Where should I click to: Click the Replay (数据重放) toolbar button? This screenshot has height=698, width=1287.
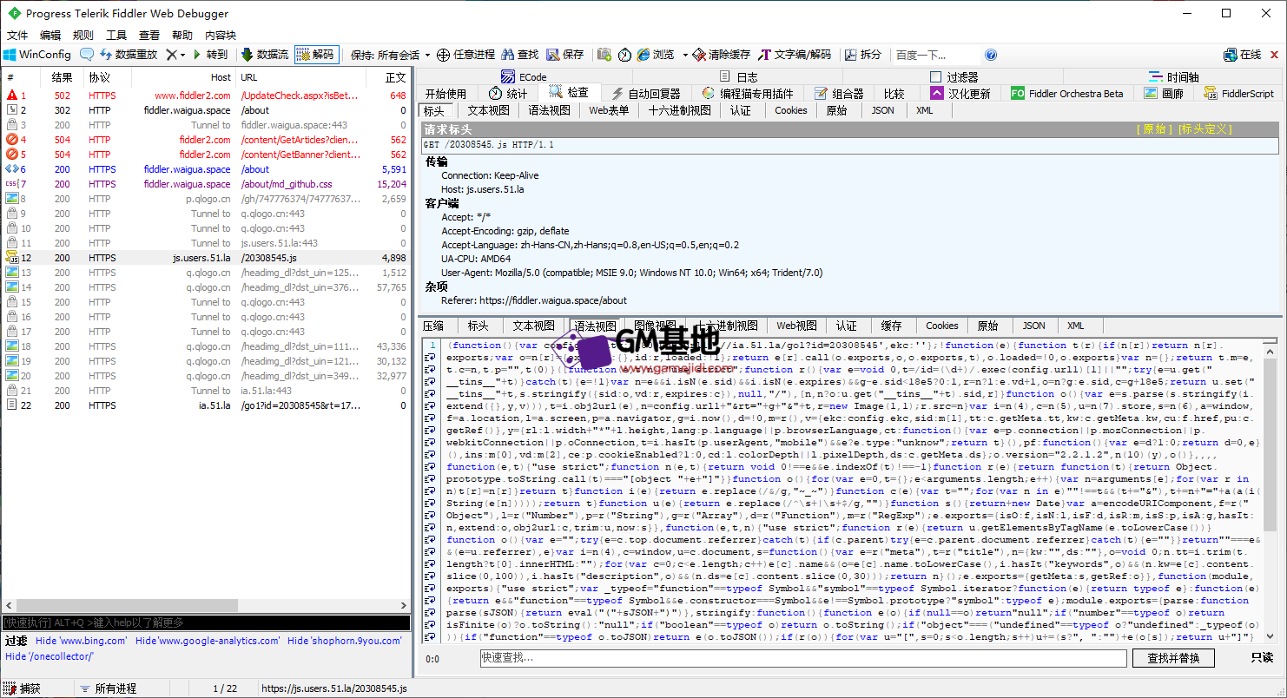[129, 54]
